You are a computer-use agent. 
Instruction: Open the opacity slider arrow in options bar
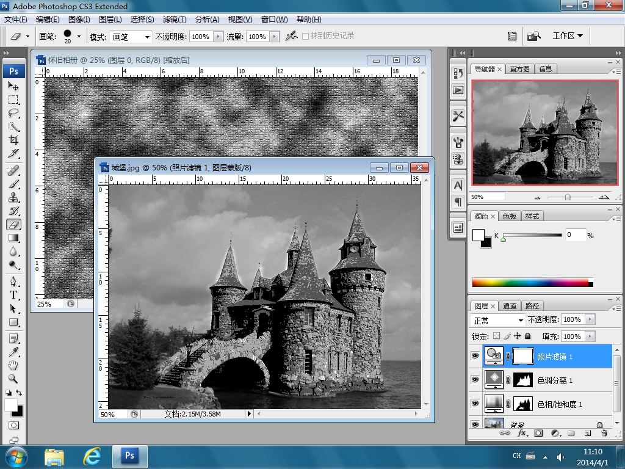pyautogui.click(x=218, y=37)
